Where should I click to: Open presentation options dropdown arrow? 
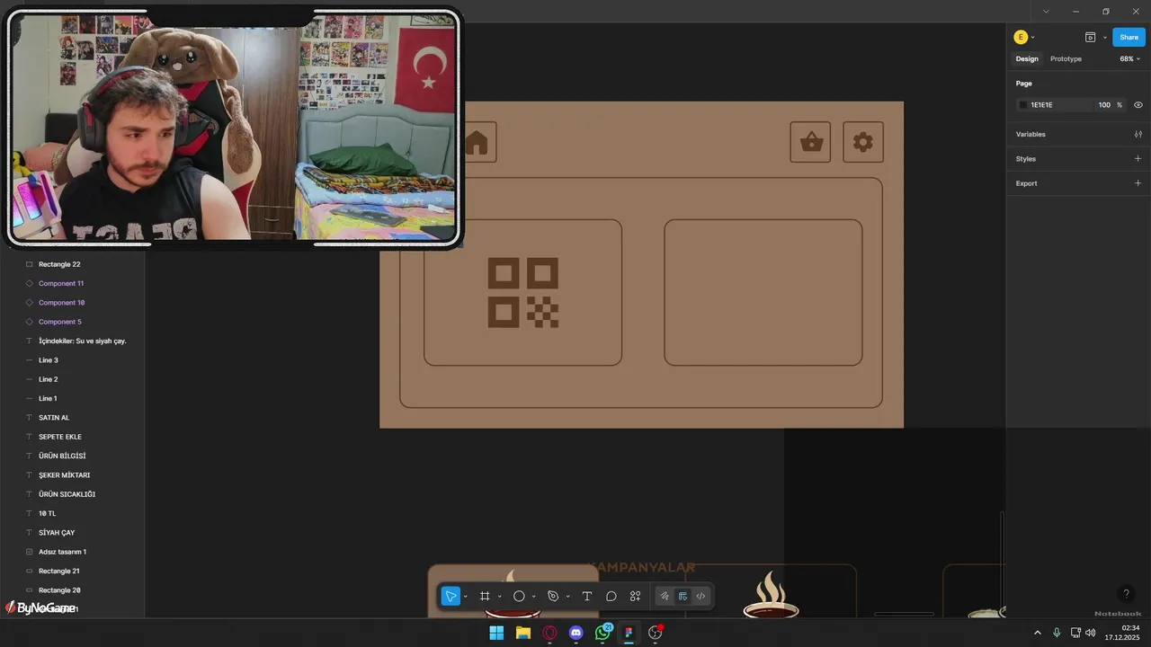pos(1104,38)
